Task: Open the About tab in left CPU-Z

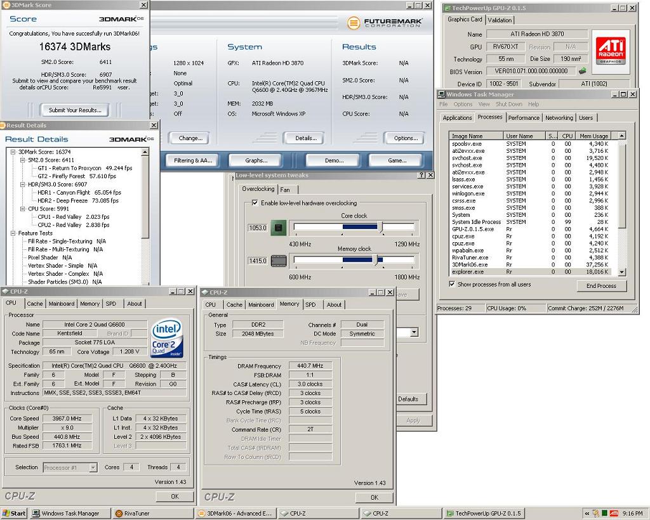Action: 135,304
